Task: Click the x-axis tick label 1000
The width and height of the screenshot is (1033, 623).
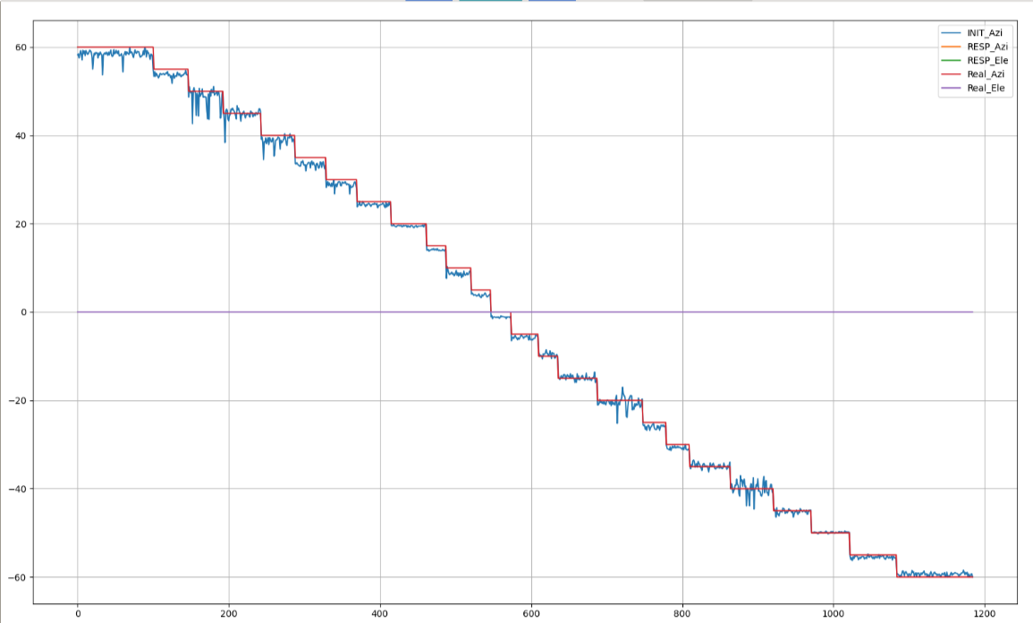Action: click(x=834, y=614)
